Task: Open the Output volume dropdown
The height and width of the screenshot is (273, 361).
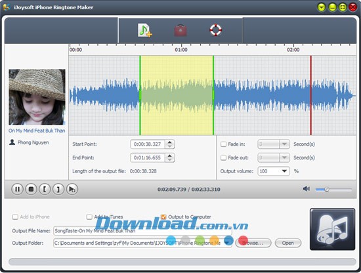Action: click(x=284, y=171)
